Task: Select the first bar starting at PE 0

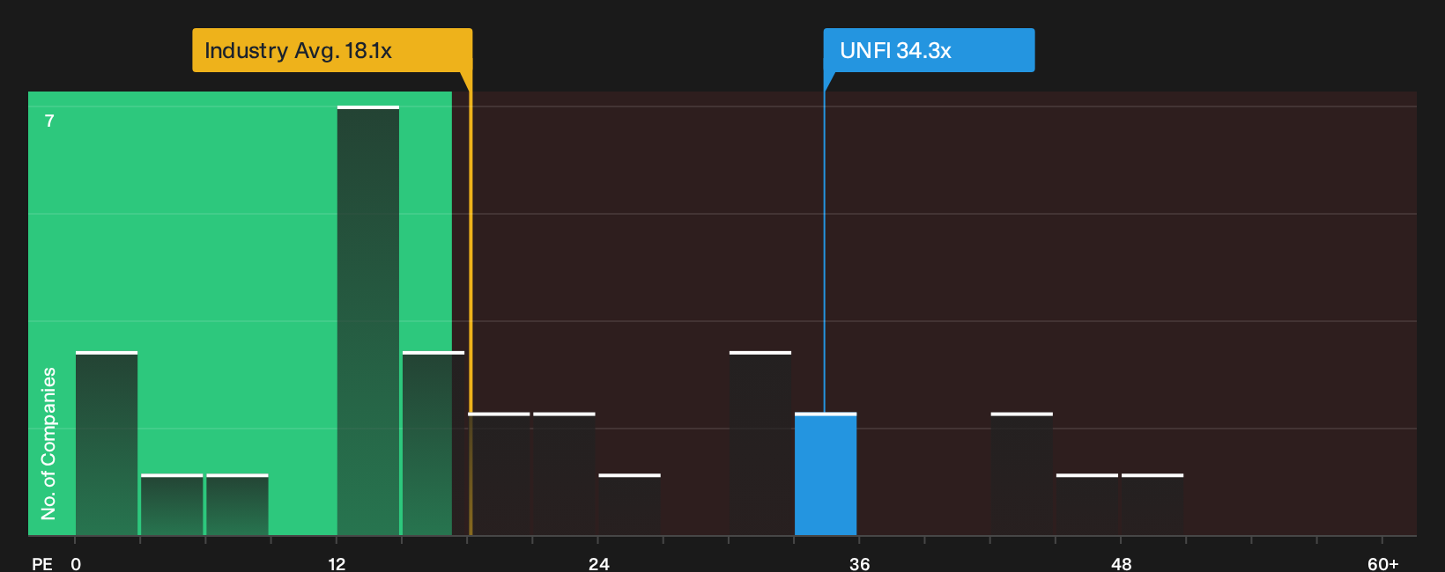Action: pos(107,444)
